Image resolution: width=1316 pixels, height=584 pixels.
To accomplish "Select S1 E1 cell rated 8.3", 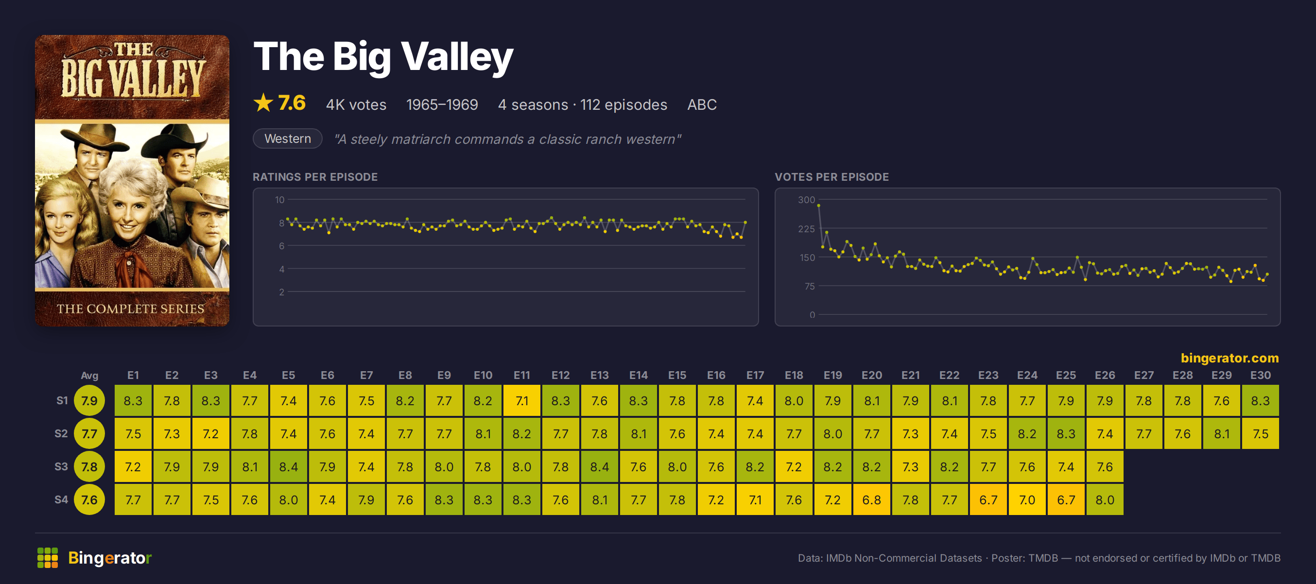I will tap(133, 400).
